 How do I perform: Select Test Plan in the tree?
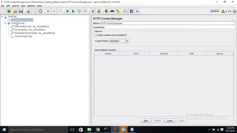point(12,17)
